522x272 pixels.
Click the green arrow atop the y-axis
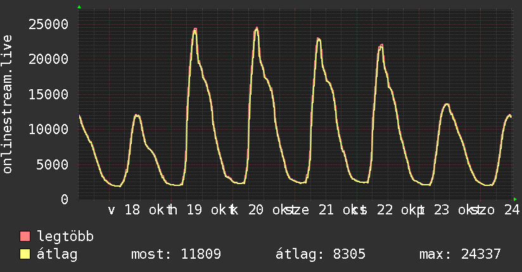tap(79, 7)
